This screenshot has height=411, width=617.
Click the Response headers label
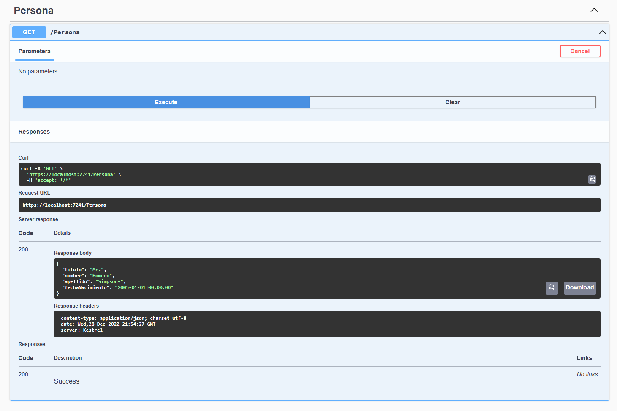click(76, 306)
